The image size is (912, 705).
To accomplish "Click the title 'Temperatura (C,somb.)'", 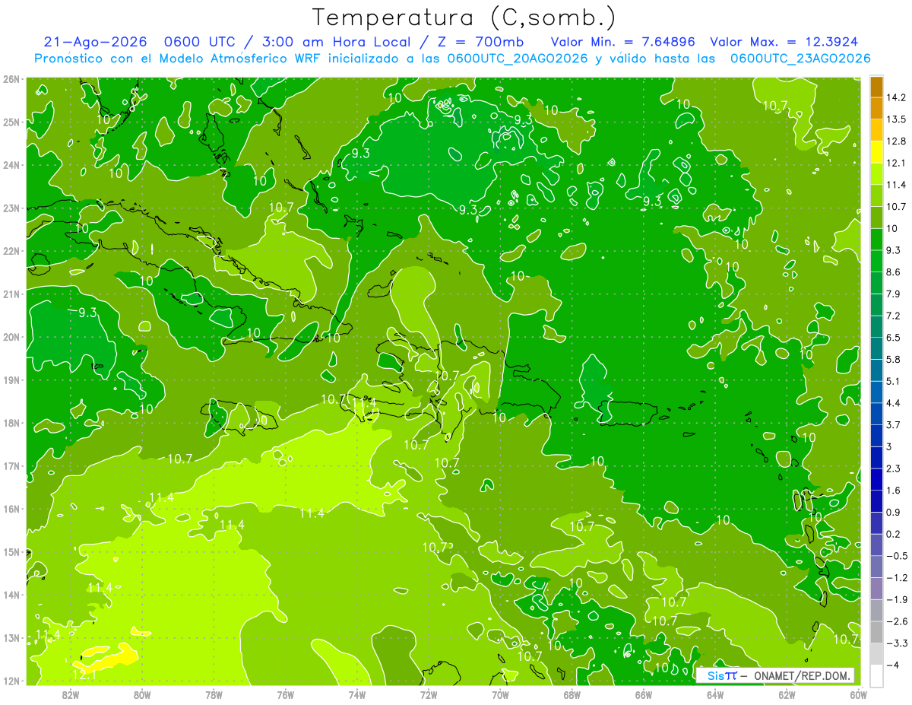I will click(x=464, y=17).
